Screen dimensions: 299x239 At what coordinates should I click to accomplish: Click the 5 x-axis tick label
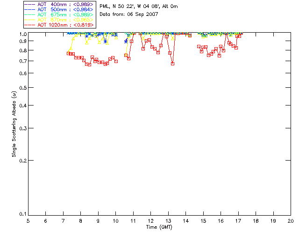tap(28, 221)
